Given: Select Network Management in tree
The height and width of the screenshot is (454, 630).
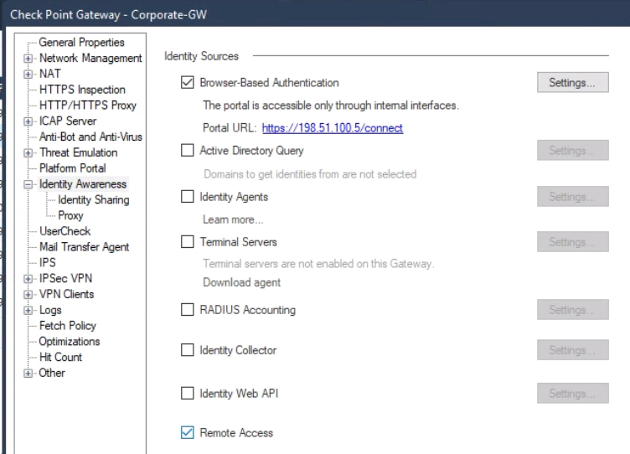Looking at the screenshot, I should (x=90, y=59).
